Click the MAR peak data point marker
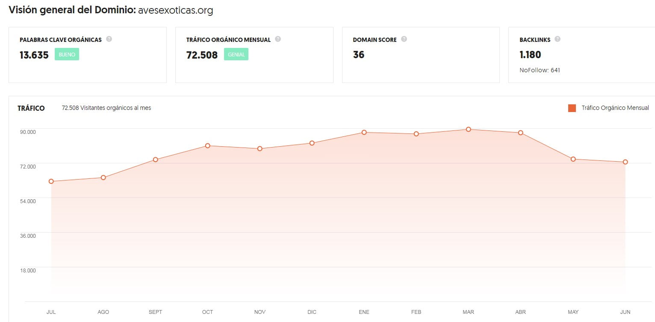 coord(468,129)
